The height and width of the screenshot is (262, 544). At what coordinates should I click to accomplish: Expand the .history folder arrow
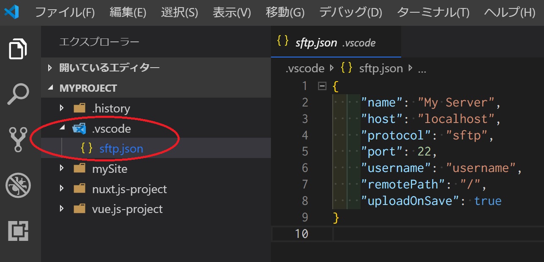62,109
